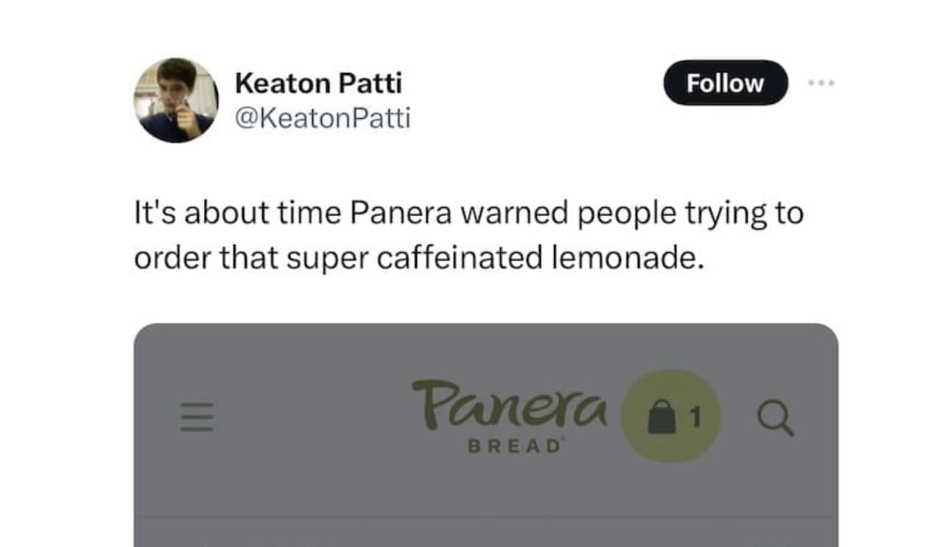Click the word "Panera" in the tweet text
The height and width of the screenshot is (547, 934).
(x=401, y=214)
